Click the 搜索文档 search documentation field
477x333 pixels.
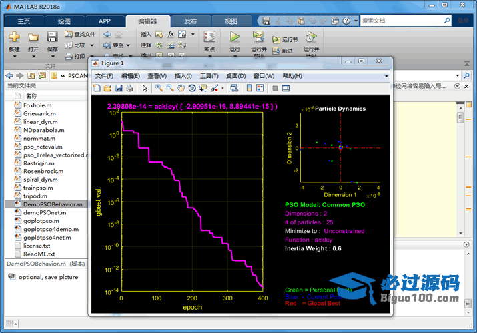(402, 21)
